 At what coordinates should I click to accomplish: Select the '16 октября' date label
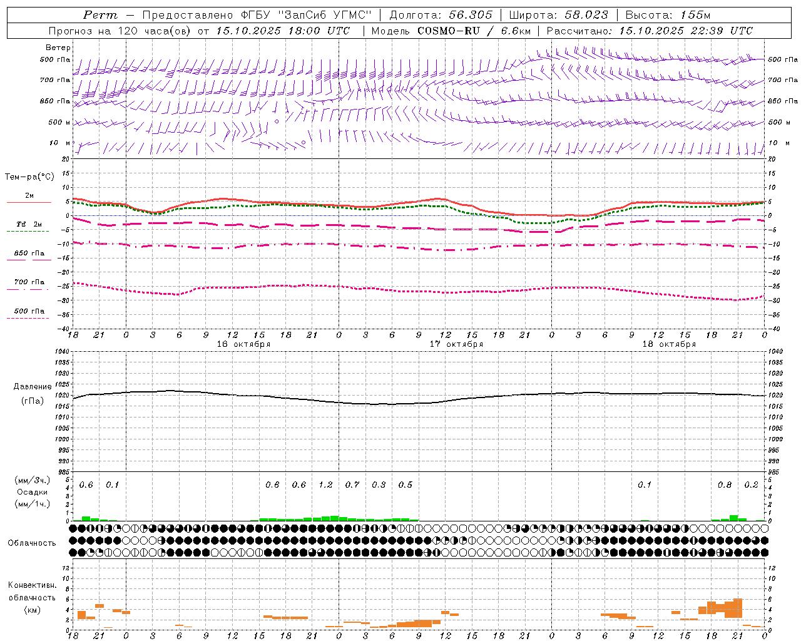point(243,344)
